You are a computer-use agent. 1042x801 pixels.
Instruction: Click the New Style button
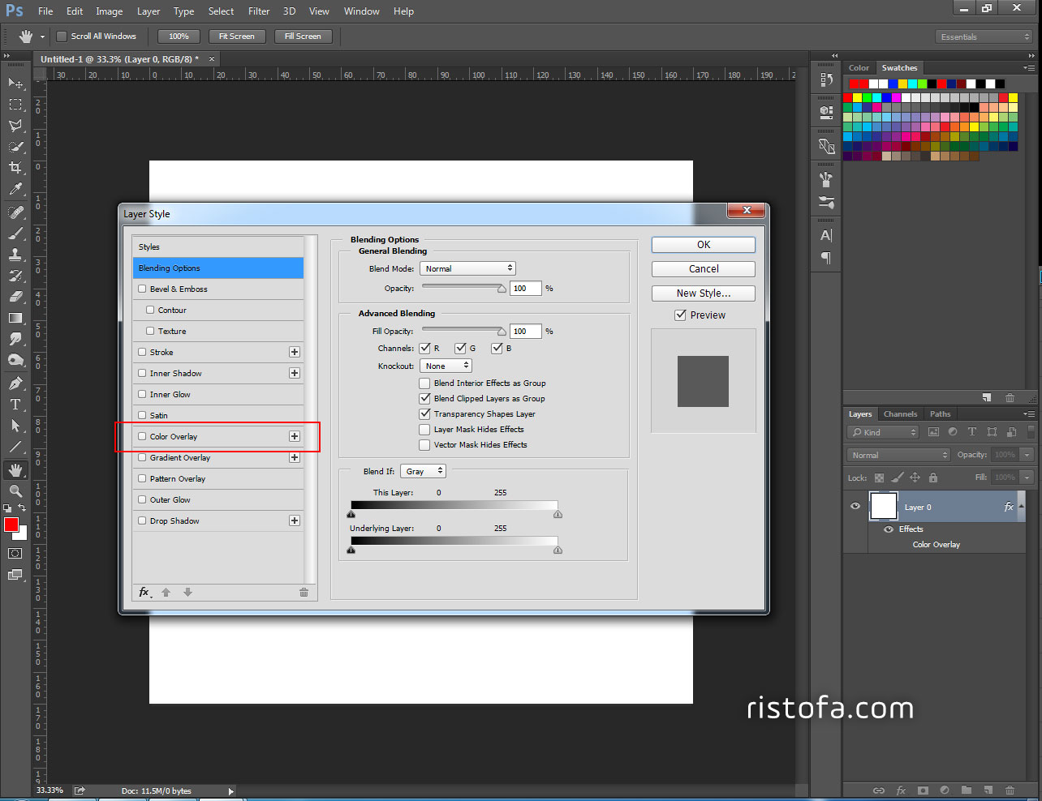pos(703,293)
